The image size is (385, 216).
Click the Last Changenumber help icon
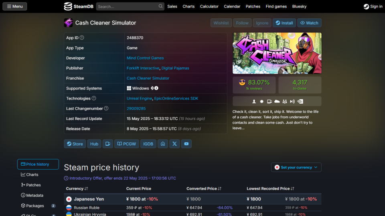(106, 108)
